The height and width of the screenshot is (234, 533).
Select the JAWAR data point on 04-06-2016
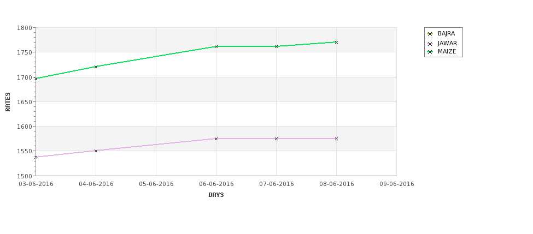click(x=96, y=151)
